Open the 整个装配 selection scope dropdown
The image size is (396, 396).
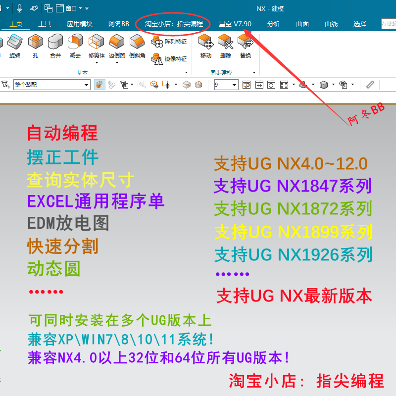click(x=52, y=85)
